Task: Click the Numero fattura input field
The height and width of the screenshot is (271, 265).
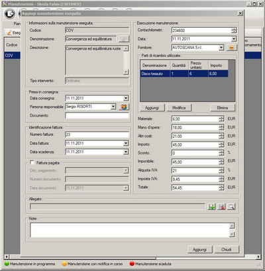Action: (97, 135)
